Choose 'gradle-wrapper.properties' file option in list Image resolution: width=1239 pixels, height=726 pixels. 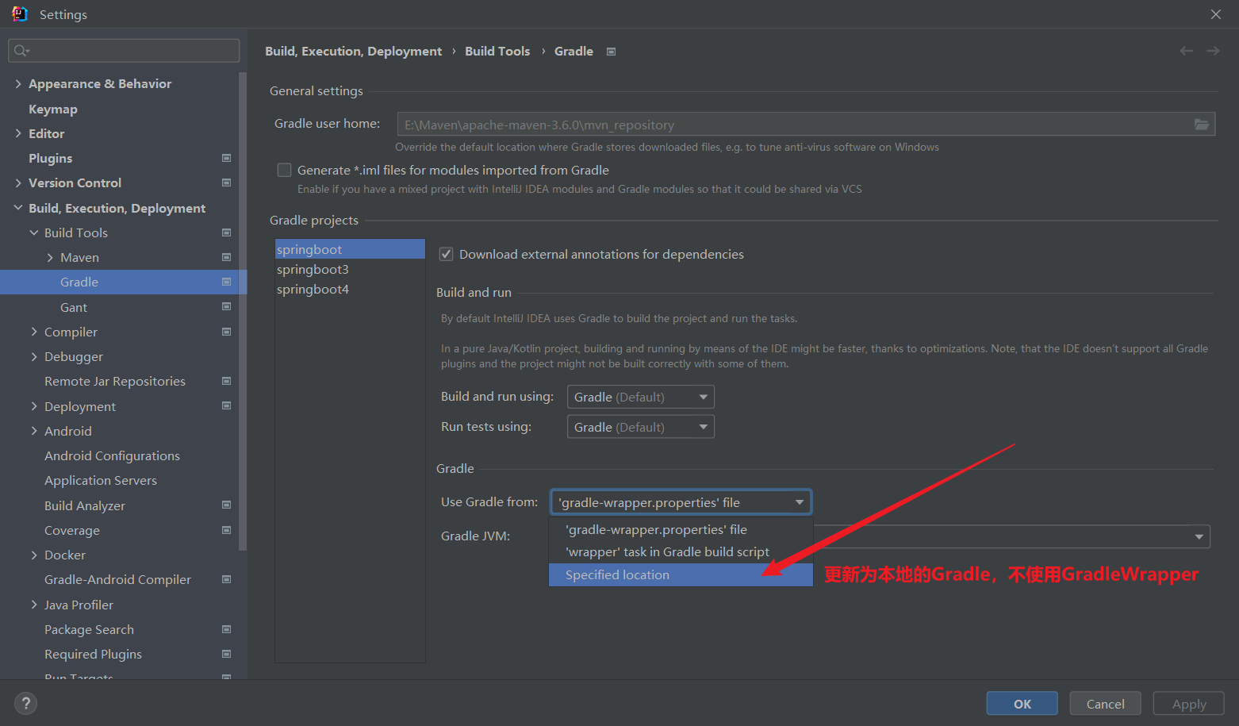[681, 529]
